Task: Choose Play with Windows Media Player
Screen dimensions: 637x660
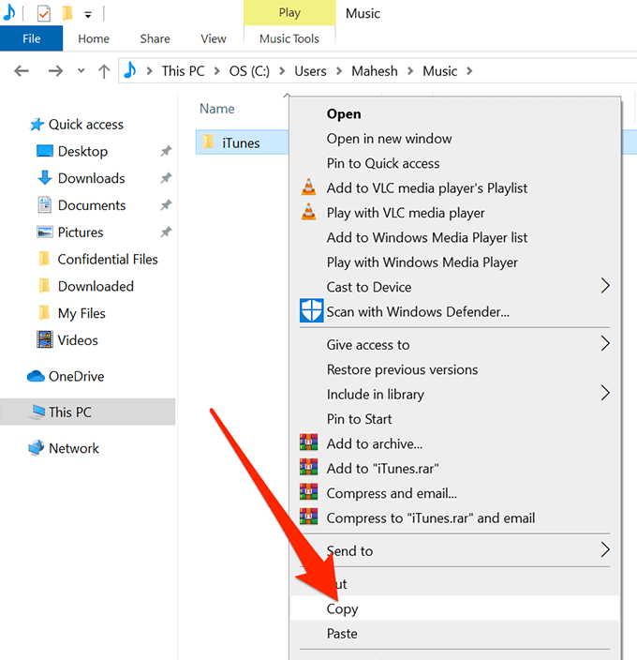Action: pyautogui.click(x=455, y=262)
